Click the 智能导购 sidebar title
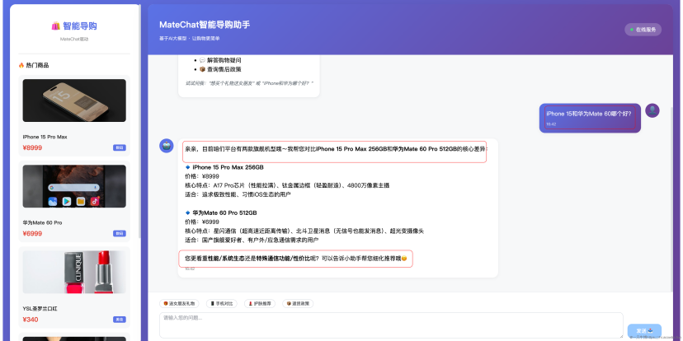The width and height of the screenshot is (683, 341). coord(80,26)
